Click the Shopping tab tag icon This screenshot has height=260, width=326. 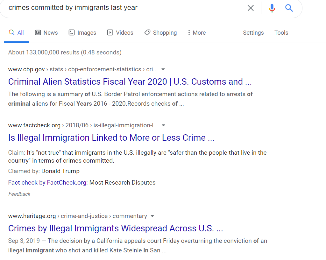[147, 32]
